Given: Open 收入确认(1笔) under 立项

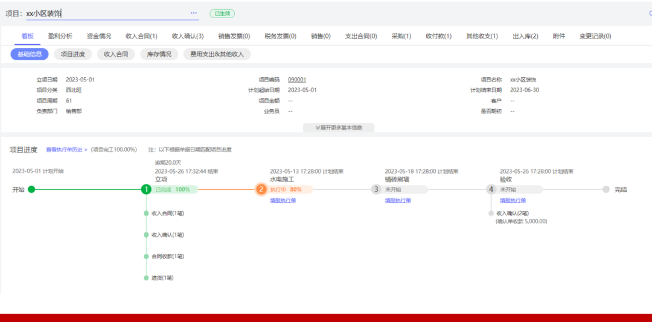Looking at the screenshot, I should pyautogui.click(x=168, y=235).
